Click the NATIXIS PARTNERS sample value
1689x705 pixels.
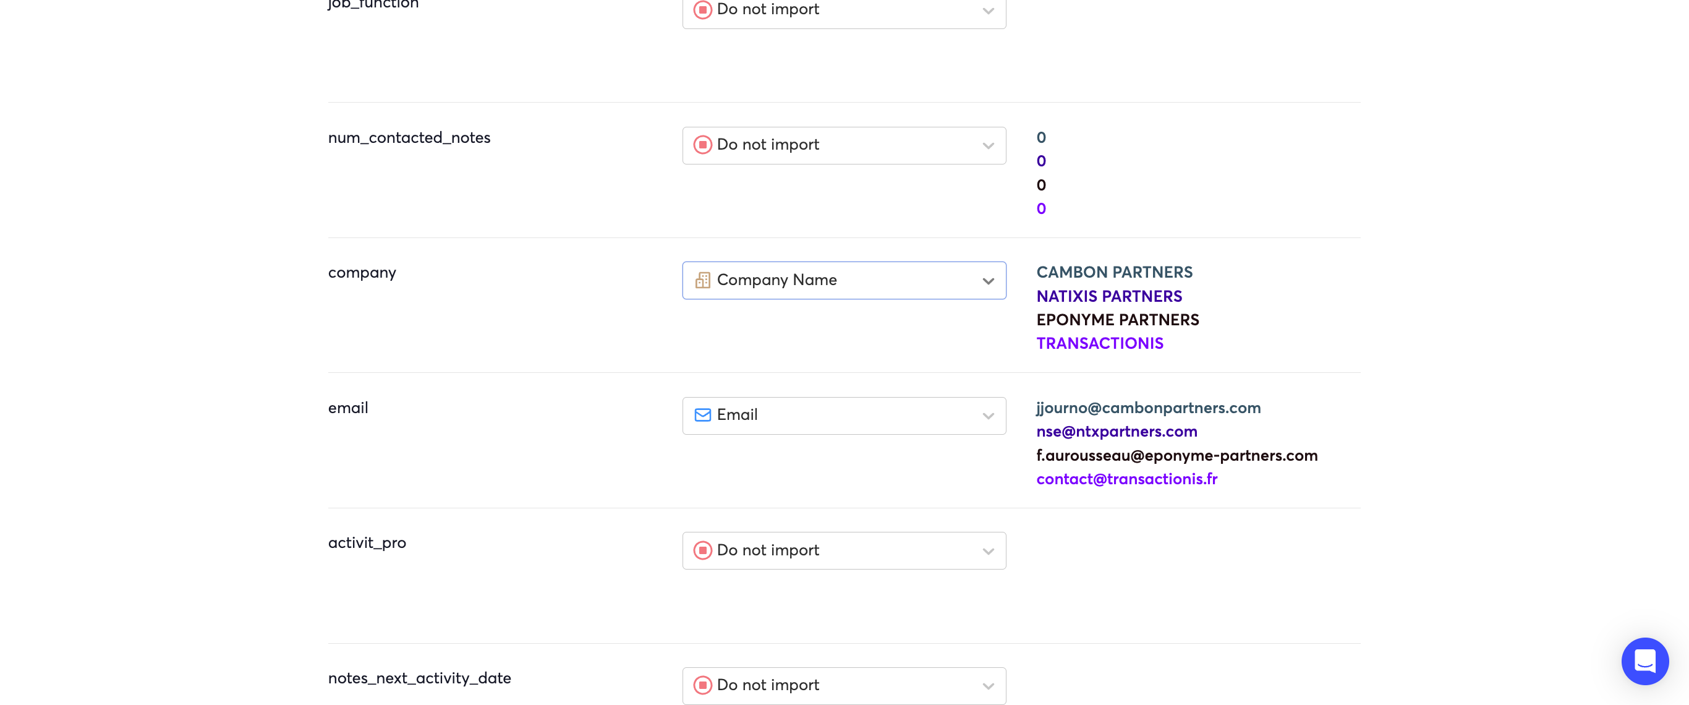[1108, 296]
